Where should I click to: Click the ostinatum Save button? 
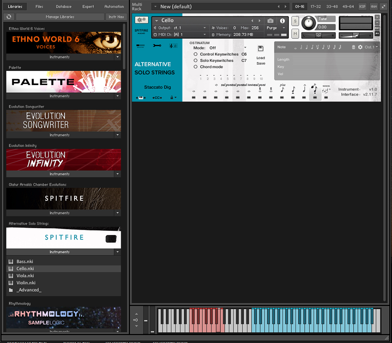tap(261, 63)
